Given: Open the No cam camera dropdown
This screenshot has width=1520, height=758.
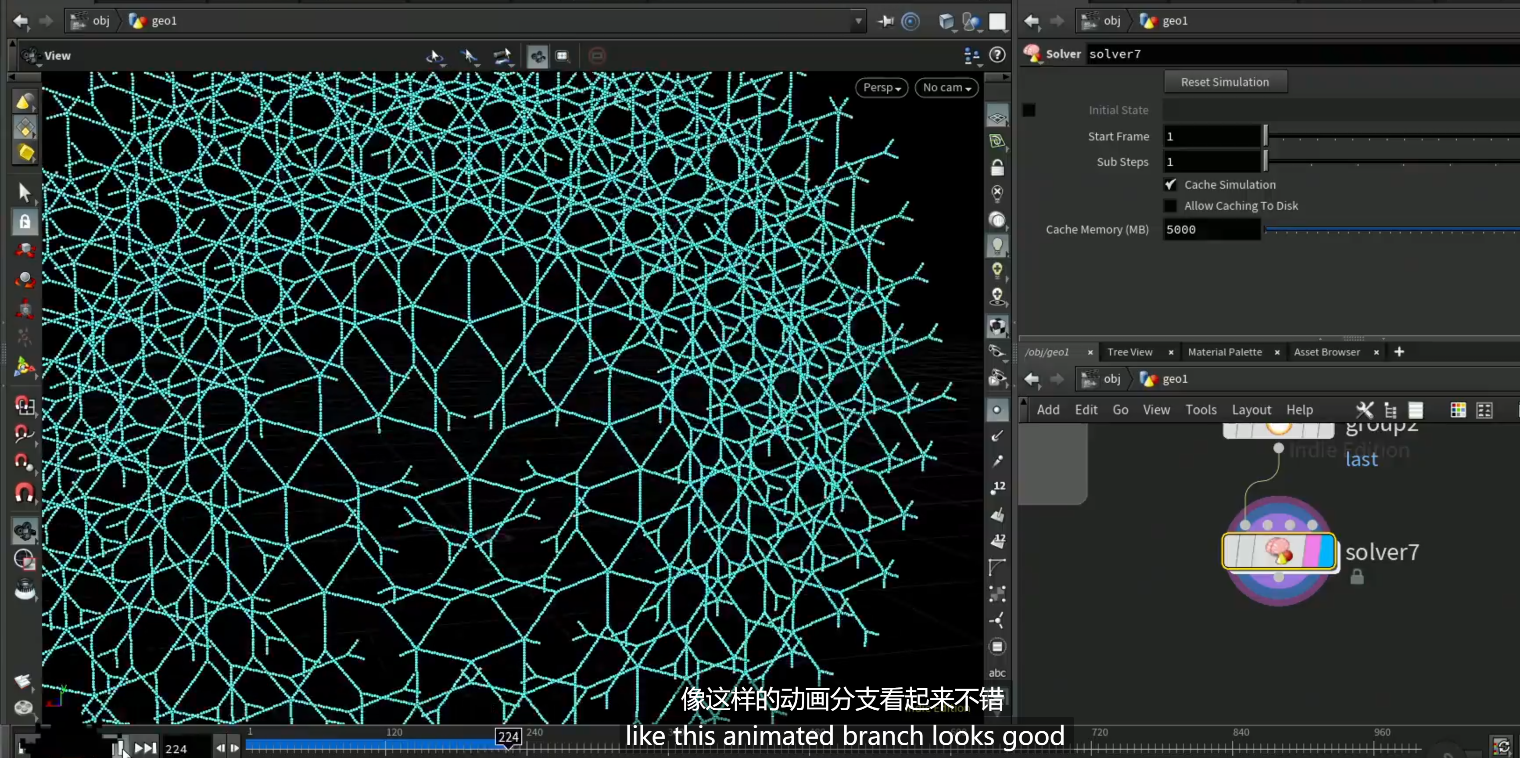Looking at the screenshot, I should pyautogui.click(x=946, y=87).
